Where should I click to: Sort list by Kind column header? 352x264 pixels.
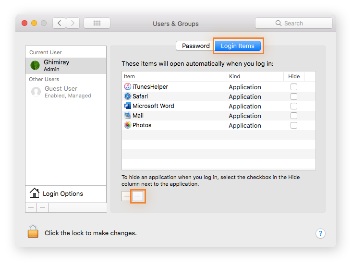coord(255,76)
